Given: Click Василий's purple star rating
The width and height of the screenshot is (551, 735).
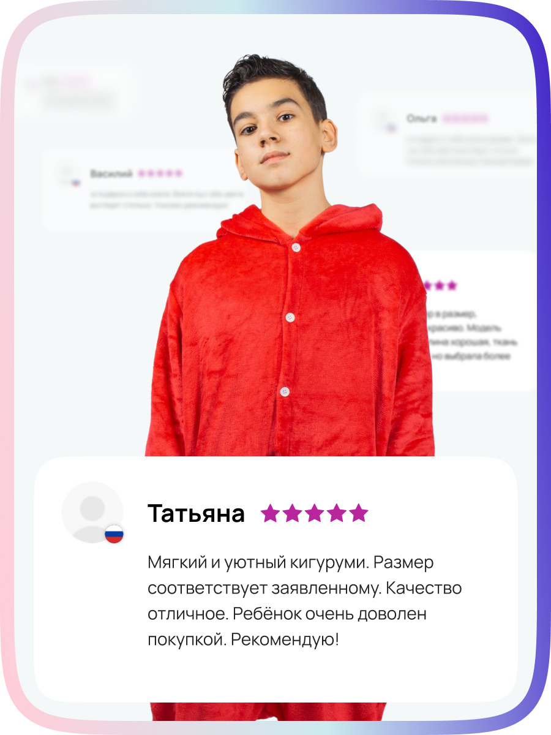Looking at the screenshot, I should [x=160, y=174].
